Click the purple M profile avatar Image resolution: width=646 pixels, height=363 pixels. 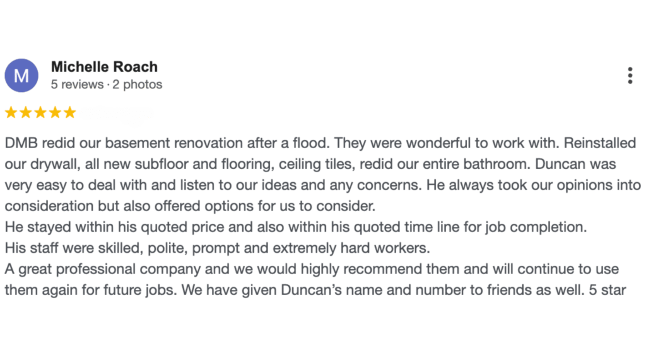21,76
